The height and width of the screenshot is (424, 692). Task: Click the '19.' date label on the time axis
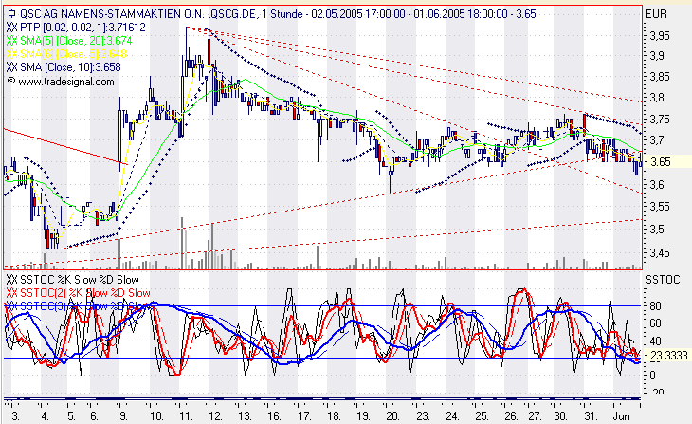[363, 416]
